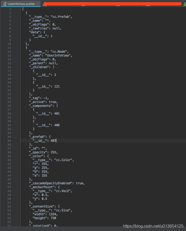Screen dimensions: 186x231
Task: Click the JS file icon at far right of tab bar
Action: 185,4
